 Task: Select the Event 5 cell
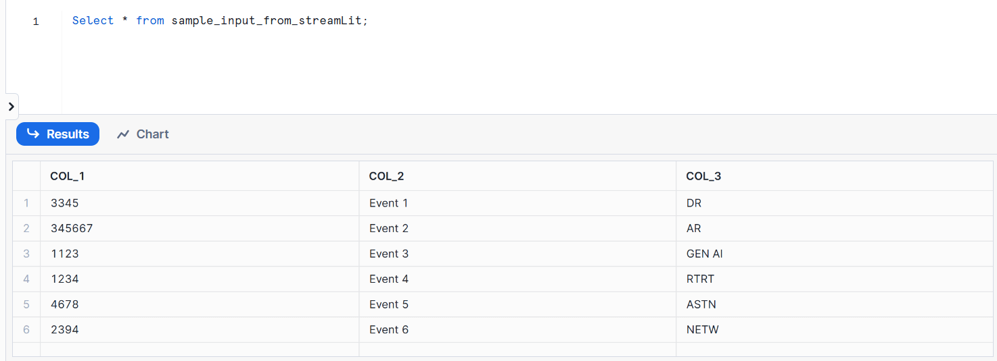tap(389, 304)
